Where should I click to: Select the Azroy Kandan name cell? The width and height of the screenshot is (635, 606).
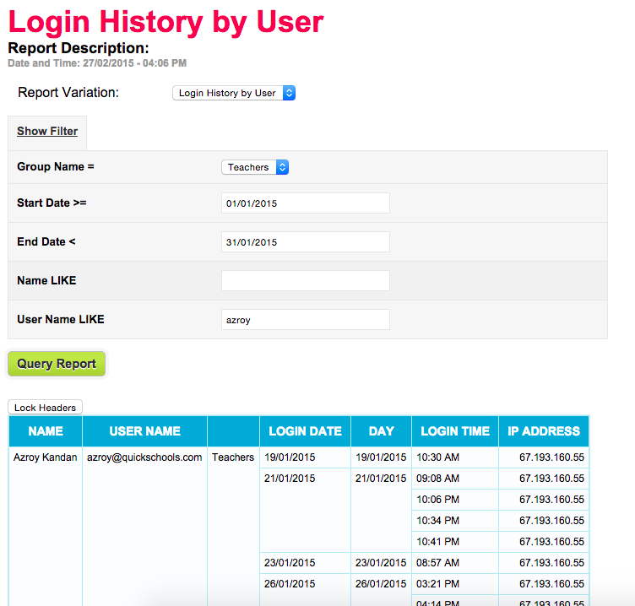(46, 457)
